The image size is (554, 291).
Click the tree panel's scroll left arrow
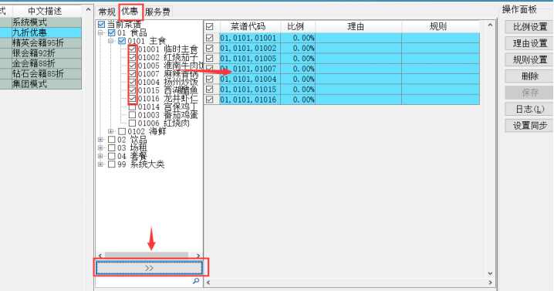tap(100, 255)
